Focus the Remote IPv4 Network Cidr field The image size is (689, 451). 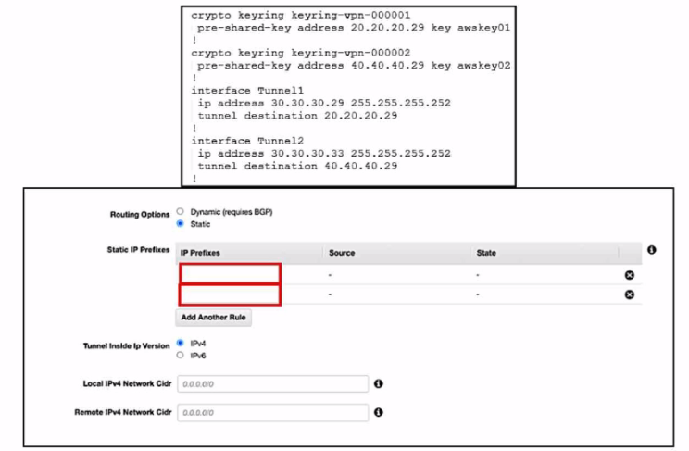[x=272, y=412]
